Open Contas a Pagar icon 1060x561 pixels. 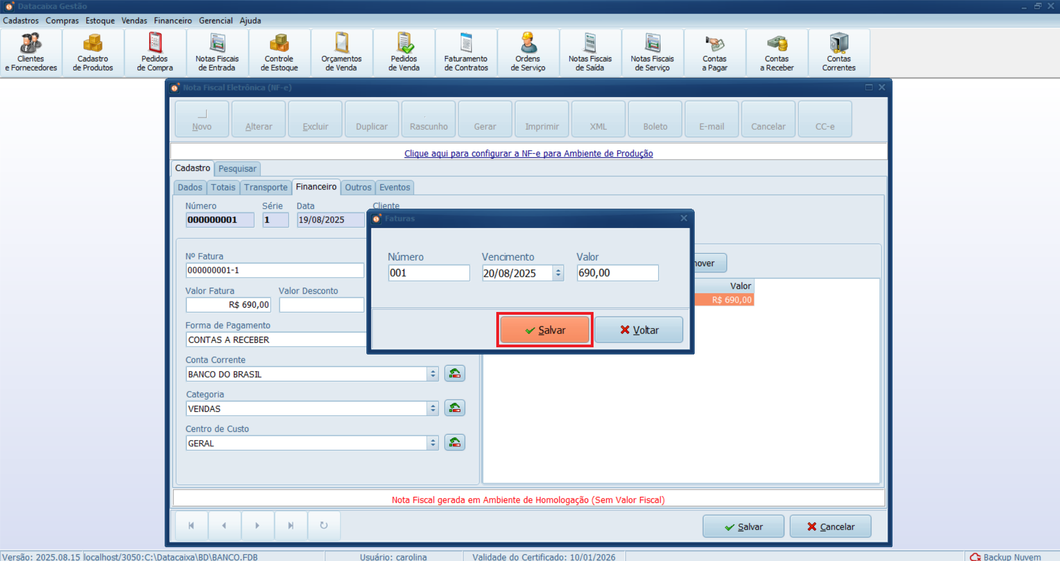coord(715,53)
